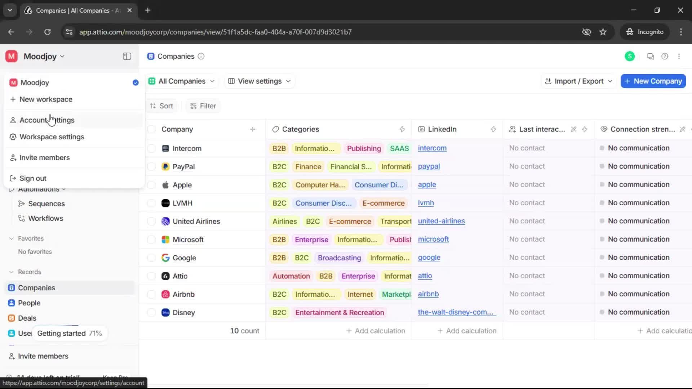
Task: Toggle the select-all checkbox in Company header
Action: (151, 129)
